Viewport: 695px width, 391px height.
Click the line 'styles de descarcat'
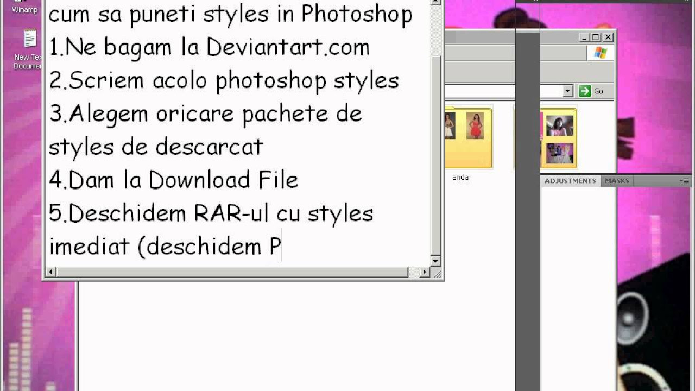pyautogui.click(x=156, y=147)
